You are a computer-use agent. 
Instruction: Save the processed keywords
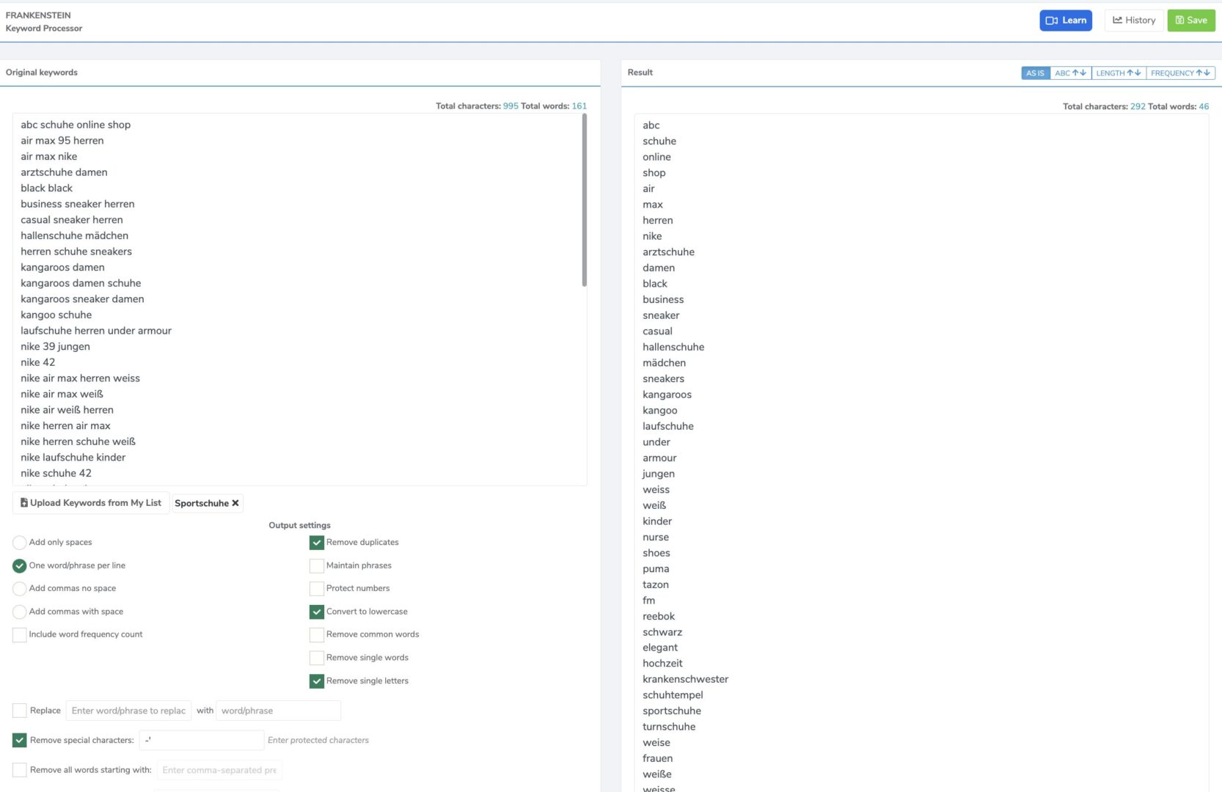tap(1190, 21)
